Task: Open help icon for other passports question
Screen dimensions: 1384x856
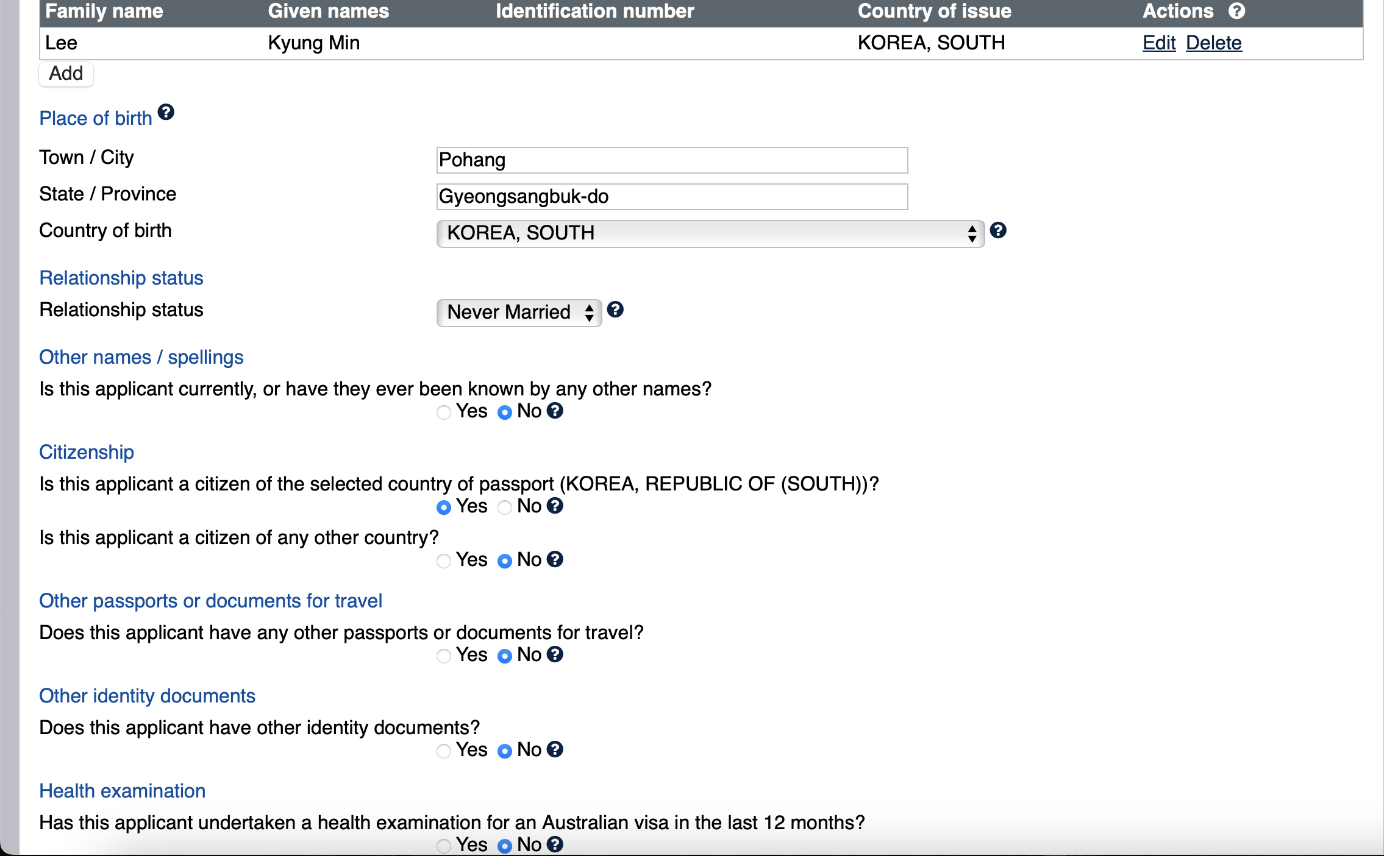Action: [x=555, y=654]
